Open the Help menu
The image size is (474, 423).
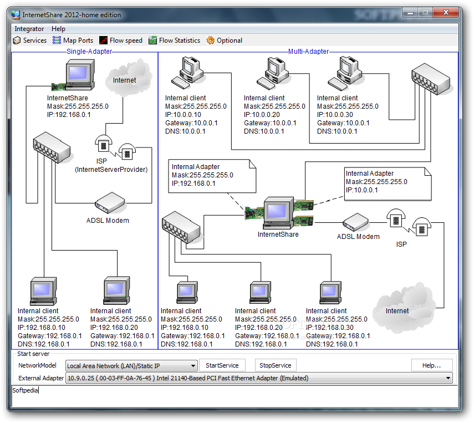58,29
